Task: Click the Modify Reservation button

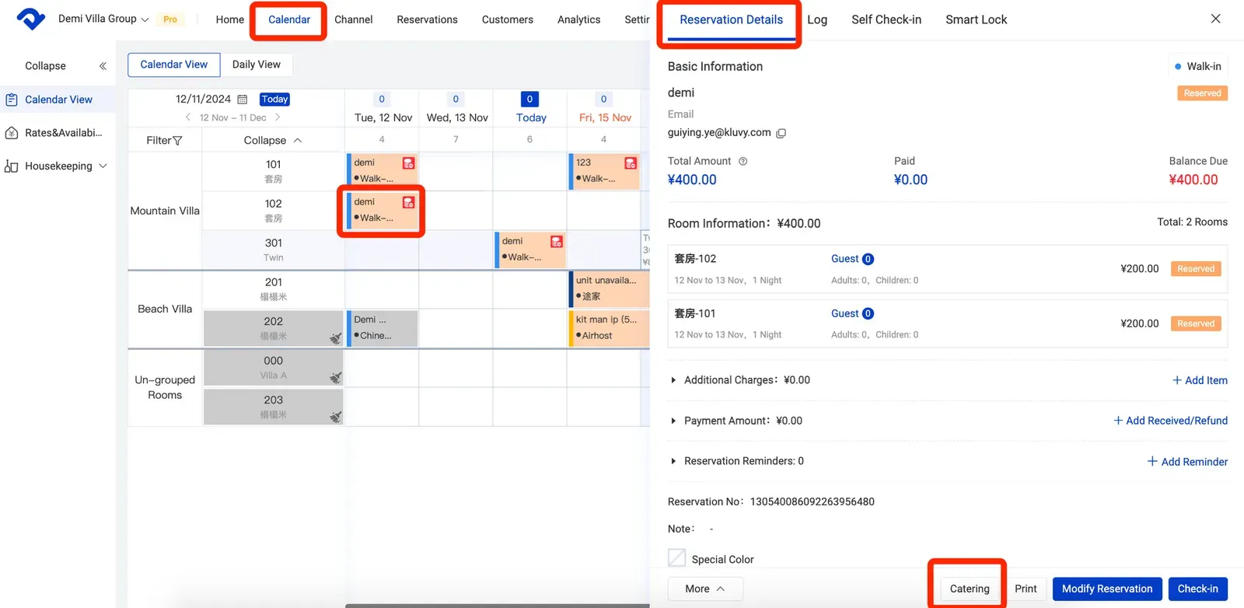Action: [1106, 589]
